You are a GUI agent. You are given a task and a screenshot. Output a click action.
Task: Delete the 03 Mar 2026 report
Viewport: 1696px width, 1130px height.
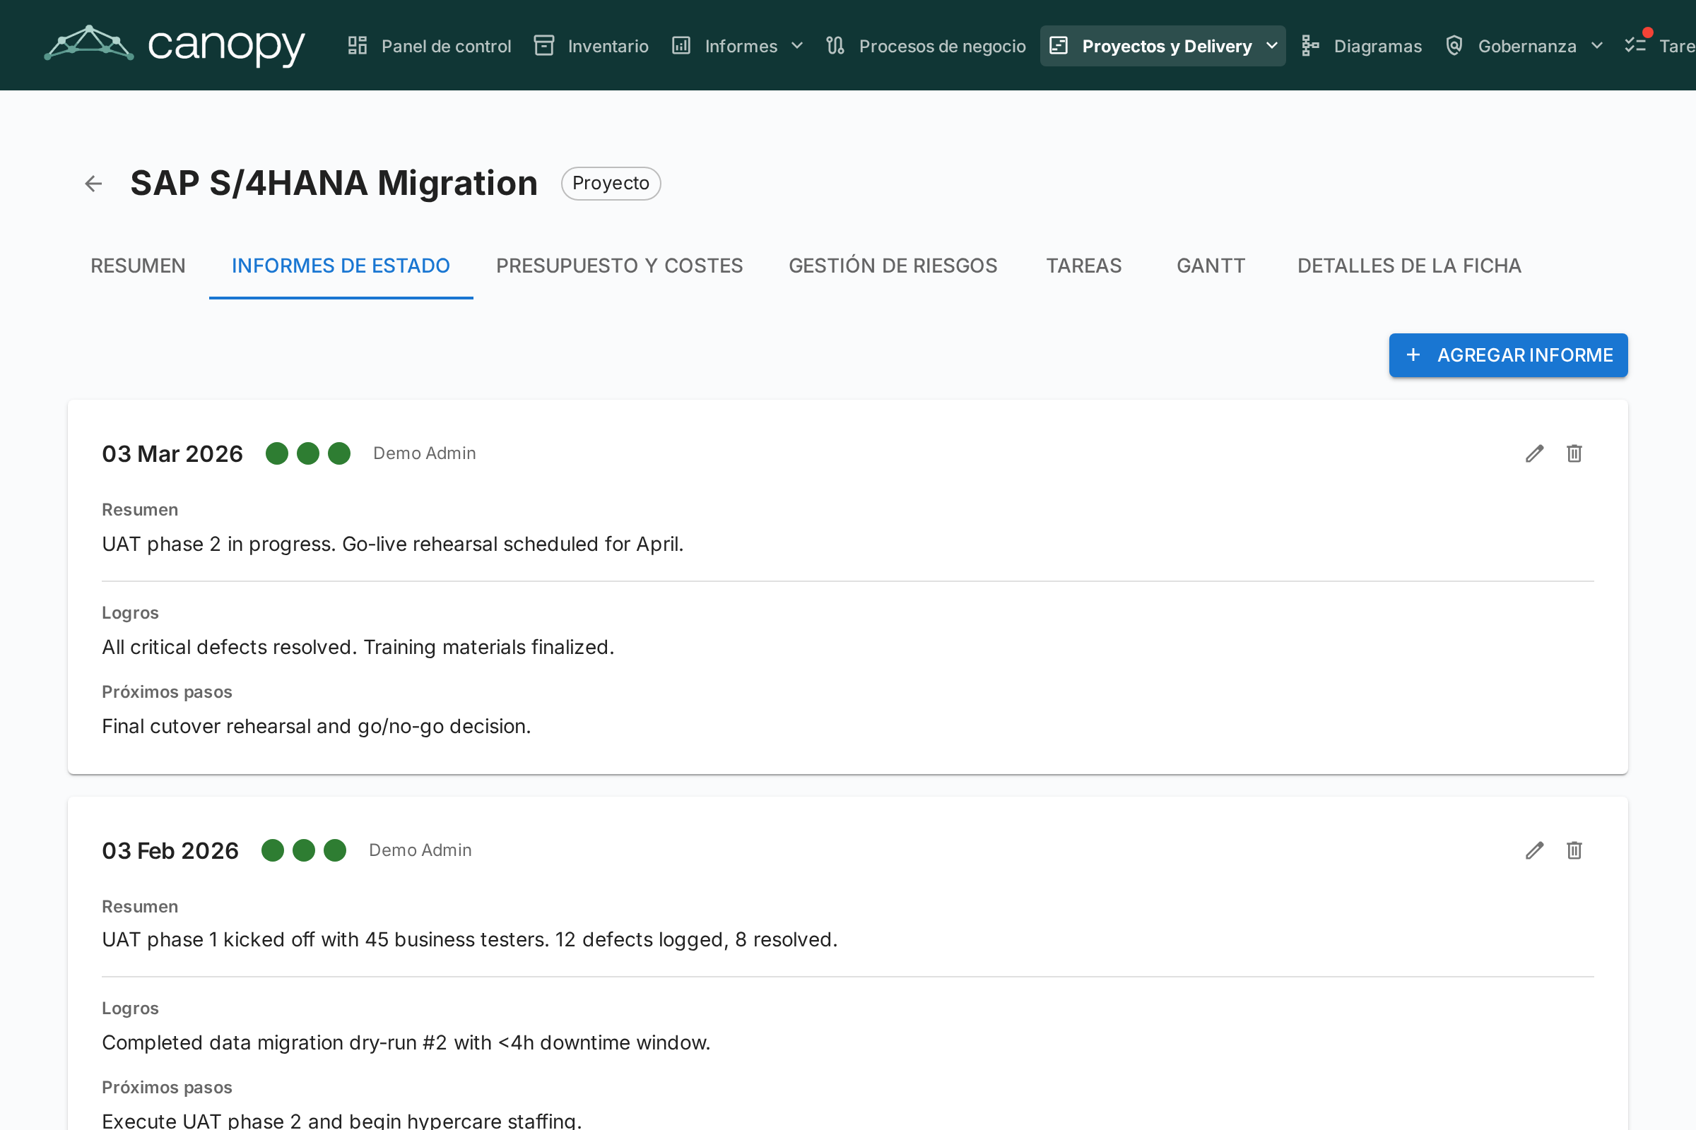(1574, 453)
